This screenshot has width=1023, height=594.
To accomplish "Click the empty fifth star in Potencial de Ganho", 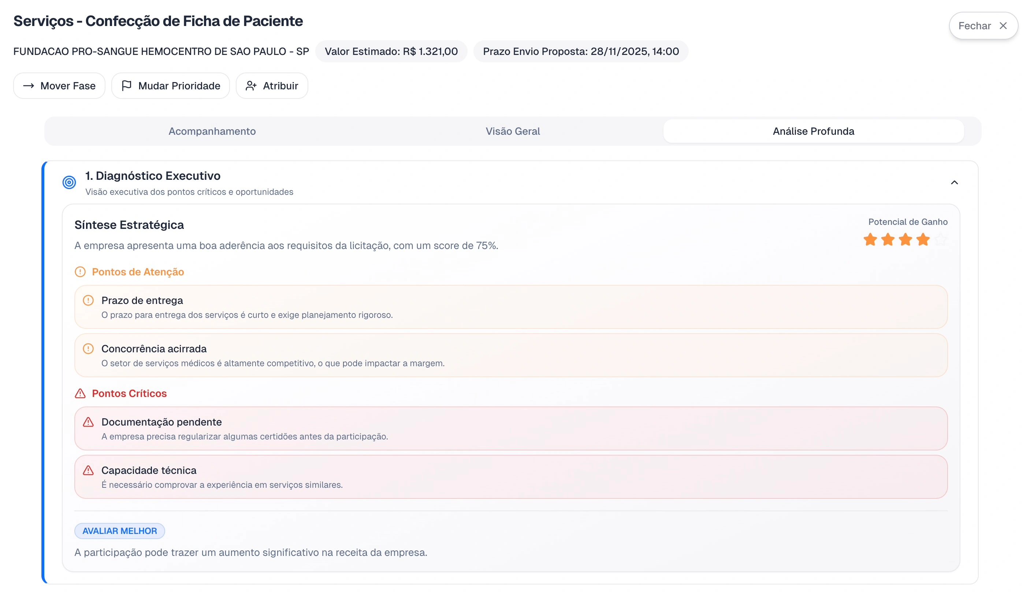I will [x=941, y=240].
